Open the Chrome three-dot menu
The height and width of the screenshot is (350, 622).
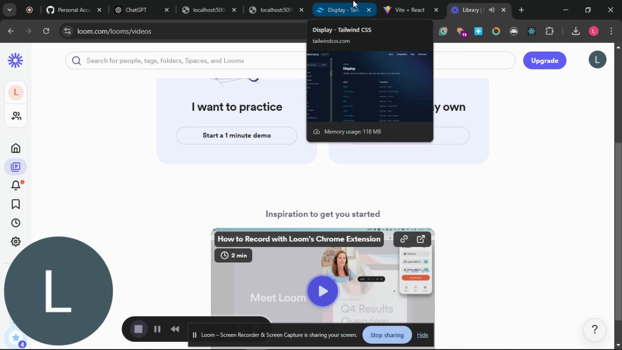click(x=611, y=31)
